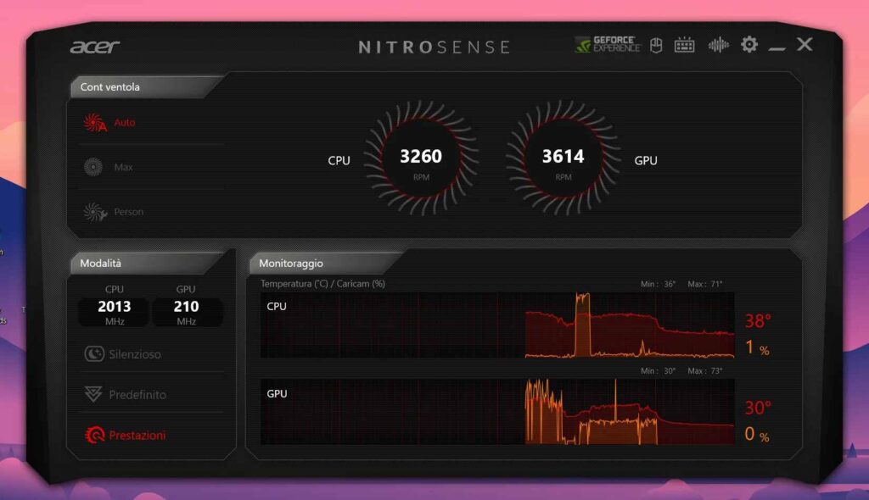Open GeForce Experience from the header

(607, 45)
